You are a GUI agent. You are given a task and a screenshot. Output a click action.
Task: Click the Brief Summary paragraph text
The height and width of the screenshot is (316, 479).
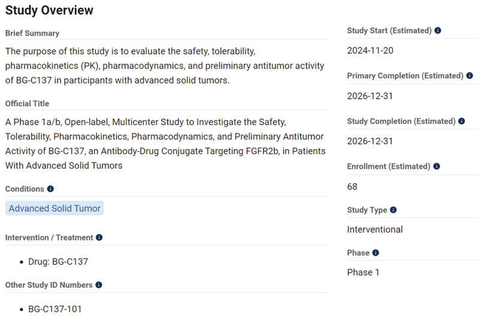click(x=165, y=66)
